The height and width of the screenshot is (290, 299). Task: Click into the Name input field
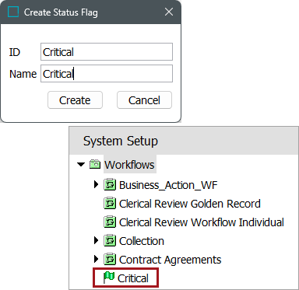tap(107, 74)
